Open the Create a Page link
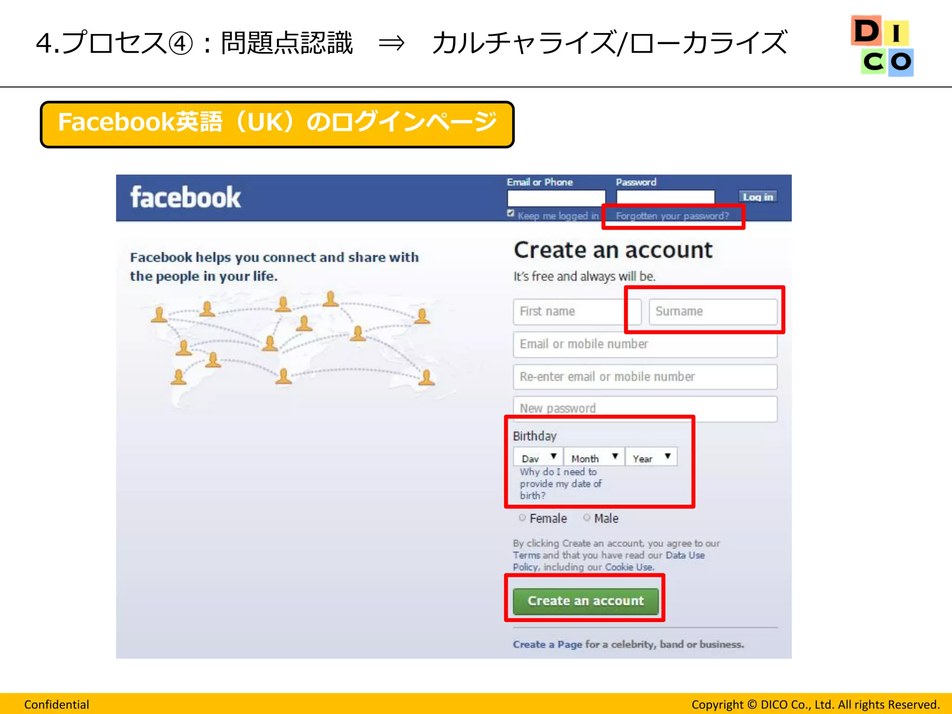Image resolution: width=952 pixels, height=714 pixels. tap(548, 645)
